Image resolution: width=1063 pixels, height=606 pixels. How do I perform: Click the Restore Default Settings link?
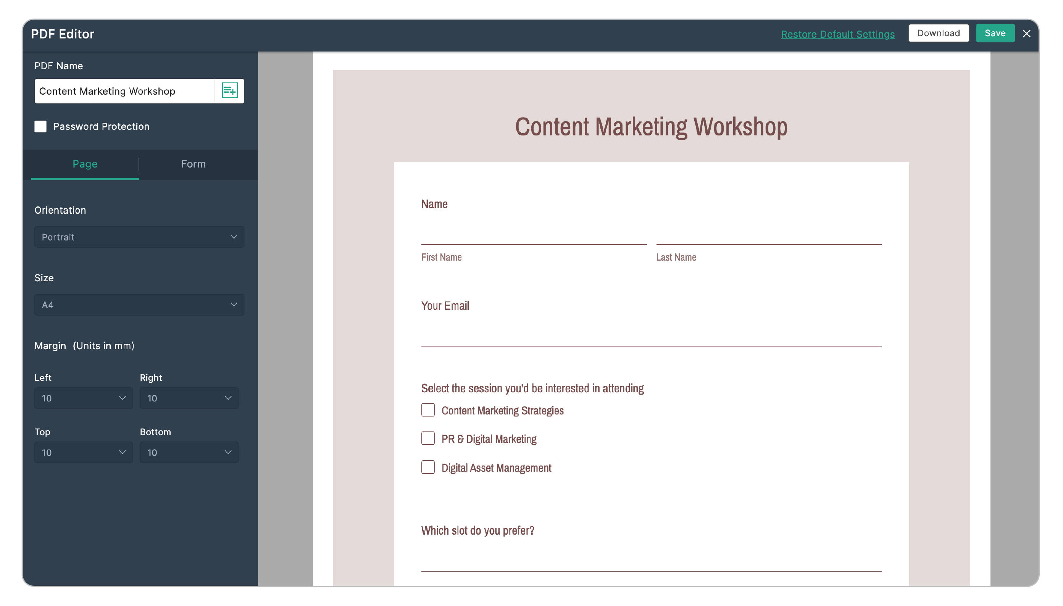click(837, 34)
